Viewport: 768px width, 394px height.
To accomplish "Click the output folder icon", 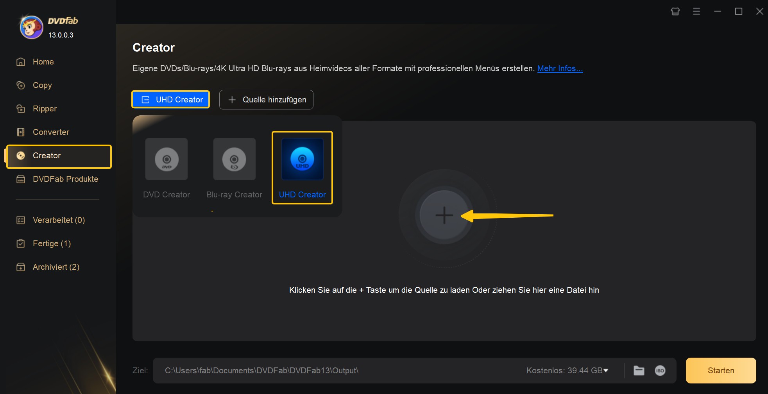I will (639, 371).
